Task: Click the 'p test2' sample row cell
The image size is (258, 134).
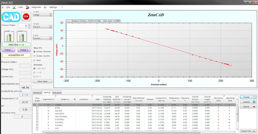Action: pos(65,105)
